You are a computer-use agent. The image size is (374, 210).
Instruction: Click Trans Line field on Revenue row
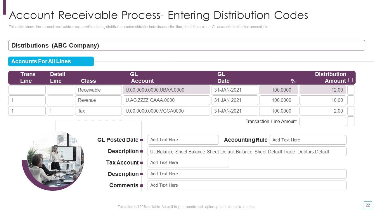point(27,100)
